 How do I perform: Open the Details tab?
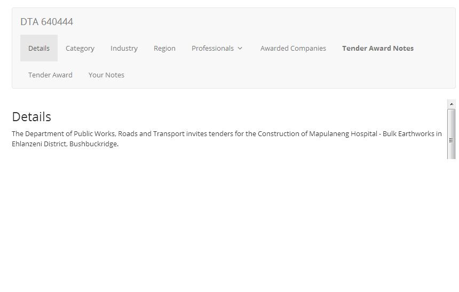click(x=39, y=48)
